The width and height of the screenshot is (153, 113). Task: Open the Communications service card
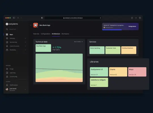click(x=129, y=50)
